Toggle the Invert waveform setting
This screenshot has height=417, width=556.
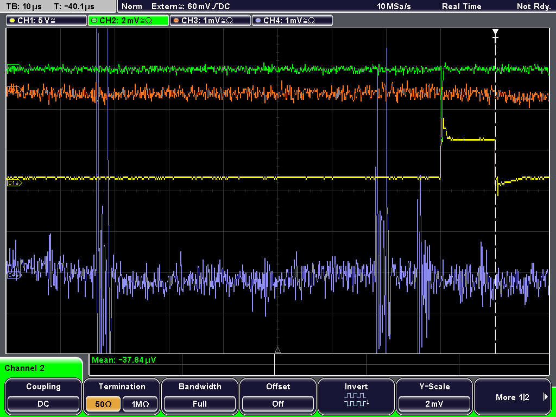356,397
